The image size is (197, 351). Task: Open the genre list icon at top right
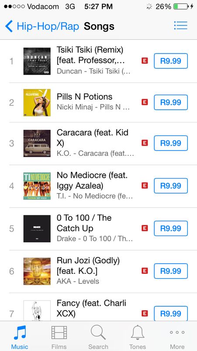[x=181, y=25]
